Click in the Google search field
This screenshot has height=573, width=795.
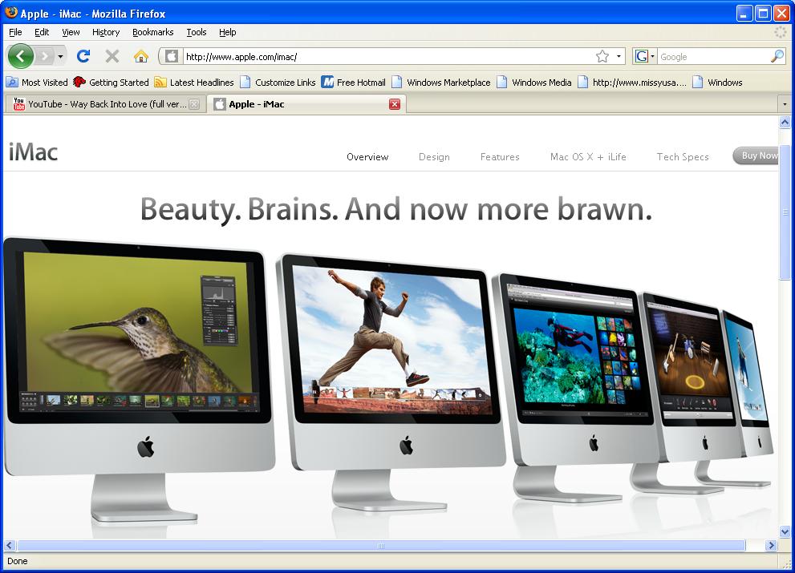pos(713,57)
